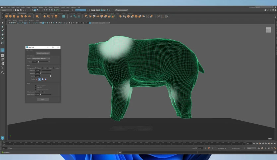Activate the Move tool in toolbox
The image size is (277, 160).
click(x=2, y=34)
